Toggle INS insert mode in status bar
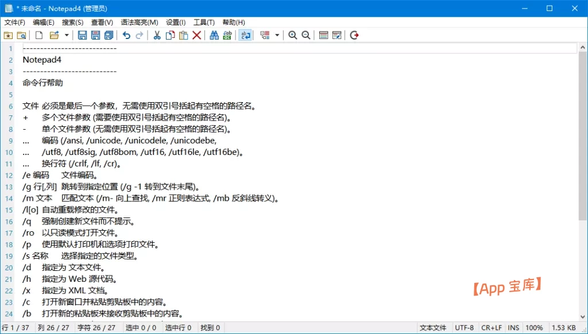 point(513,328)
